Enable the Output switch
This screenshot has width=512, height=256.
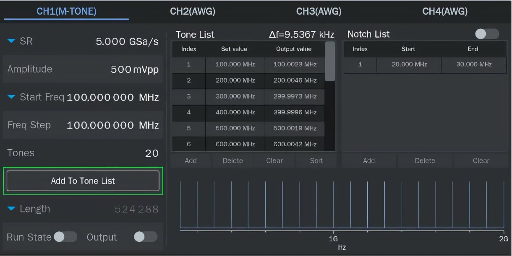click(x=145, y=237)
